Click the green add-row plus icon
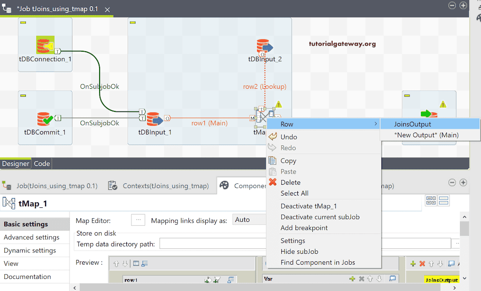This screenshot has width=481, height=291. (x=413, y=264)
